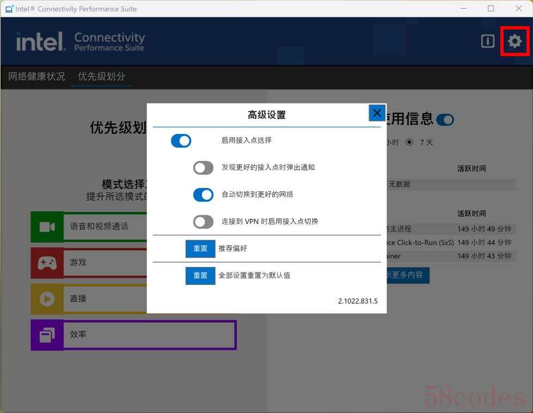533x413 pixels.
Task: Switch to 网络健康状况 tab
Action: (36, 76)
